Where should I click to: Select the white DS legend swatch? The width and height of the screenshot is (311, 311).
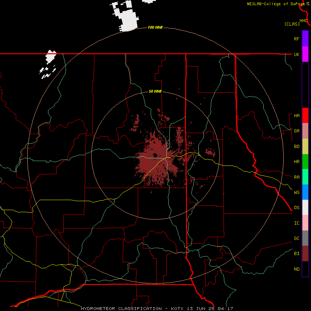[305, 207]
